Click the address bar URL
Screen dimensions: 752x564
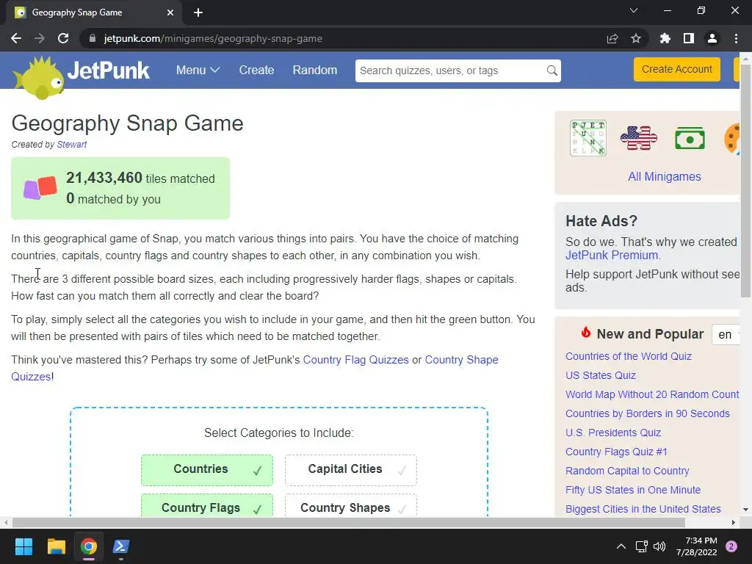coord(213,38)
